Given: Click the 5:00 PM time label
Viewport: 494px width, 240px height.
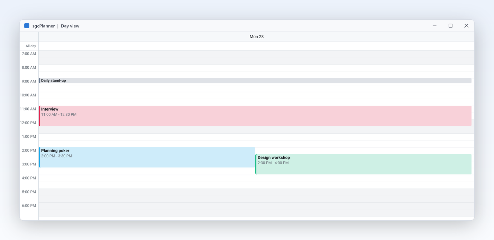Looking at the screenshot, I should [29, 192].
